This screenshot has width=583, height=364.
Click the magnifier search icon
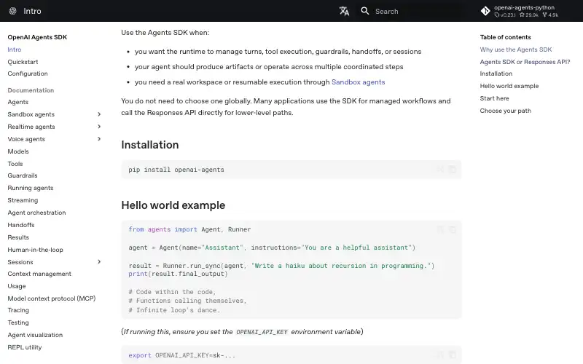(x=365, y=11)
